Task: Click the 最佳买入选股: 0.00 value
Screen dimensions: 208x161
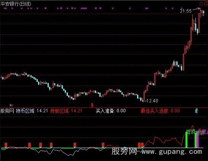Action: 160,111
